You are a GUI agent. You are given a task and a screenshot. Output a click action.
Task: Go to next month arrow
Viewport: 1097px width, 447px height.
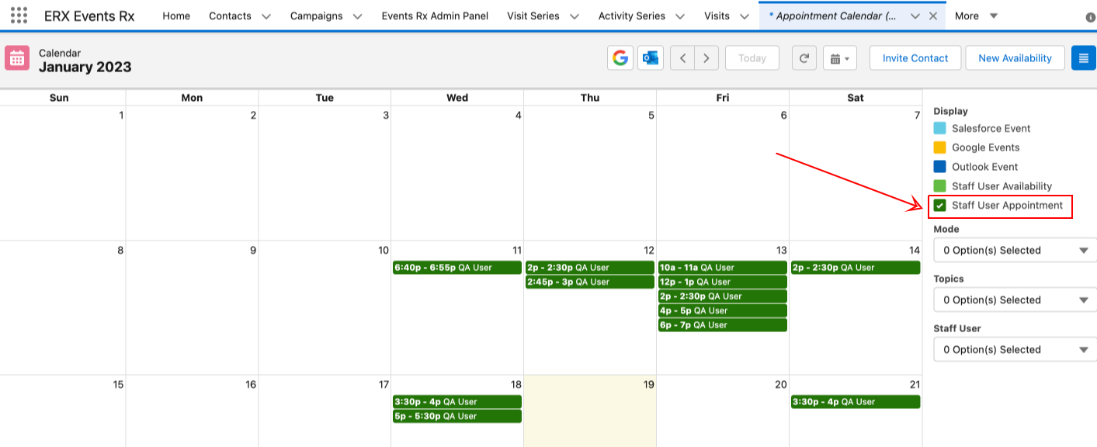tap(706, 58)
